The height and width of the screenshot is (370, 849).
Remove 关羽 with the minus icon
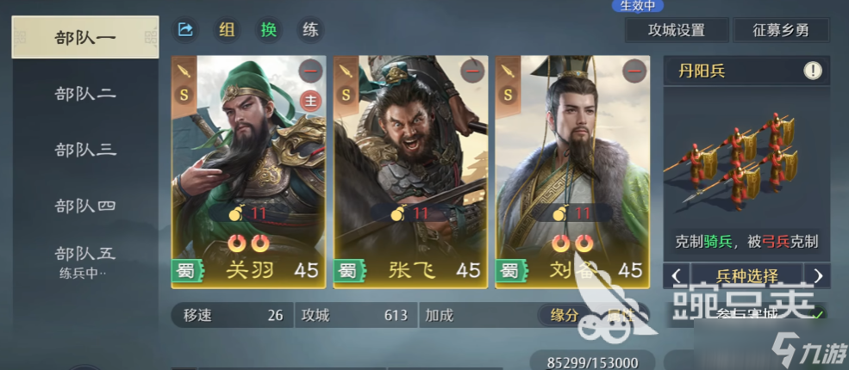click(310, 71)
